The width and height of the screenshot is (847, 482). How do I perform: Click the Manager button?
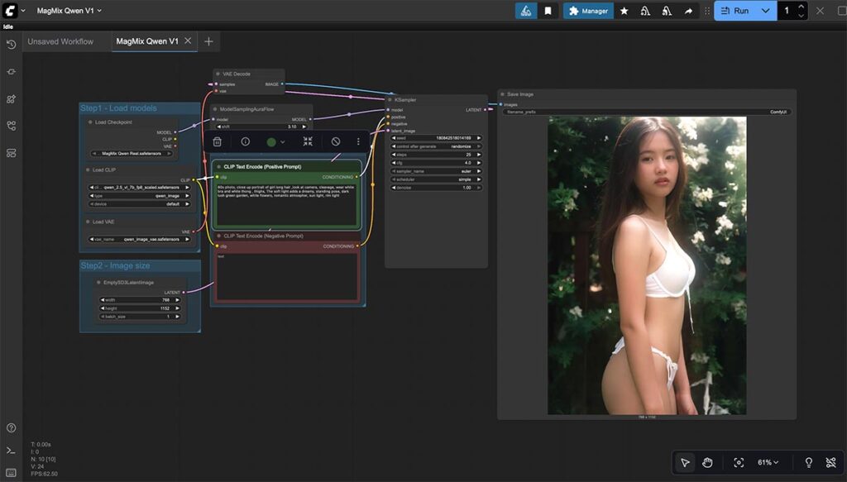[x=588, y=11]
